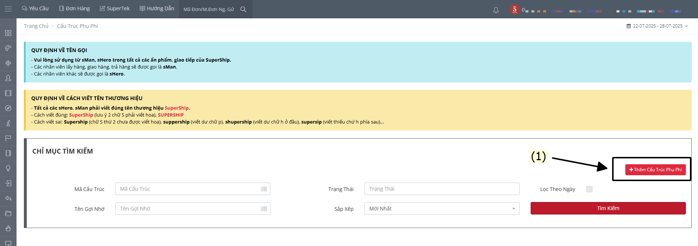
Task: Open the Đơn Hàng menu
Action: click(74, 8)
